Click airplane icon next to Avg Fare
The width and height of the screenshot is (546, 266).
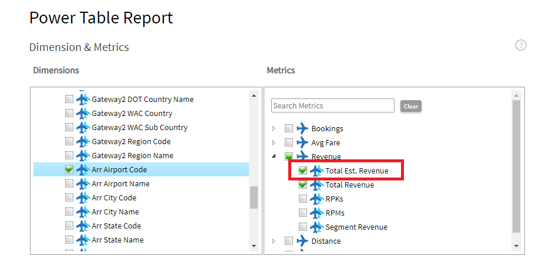[x=302, y=142]
